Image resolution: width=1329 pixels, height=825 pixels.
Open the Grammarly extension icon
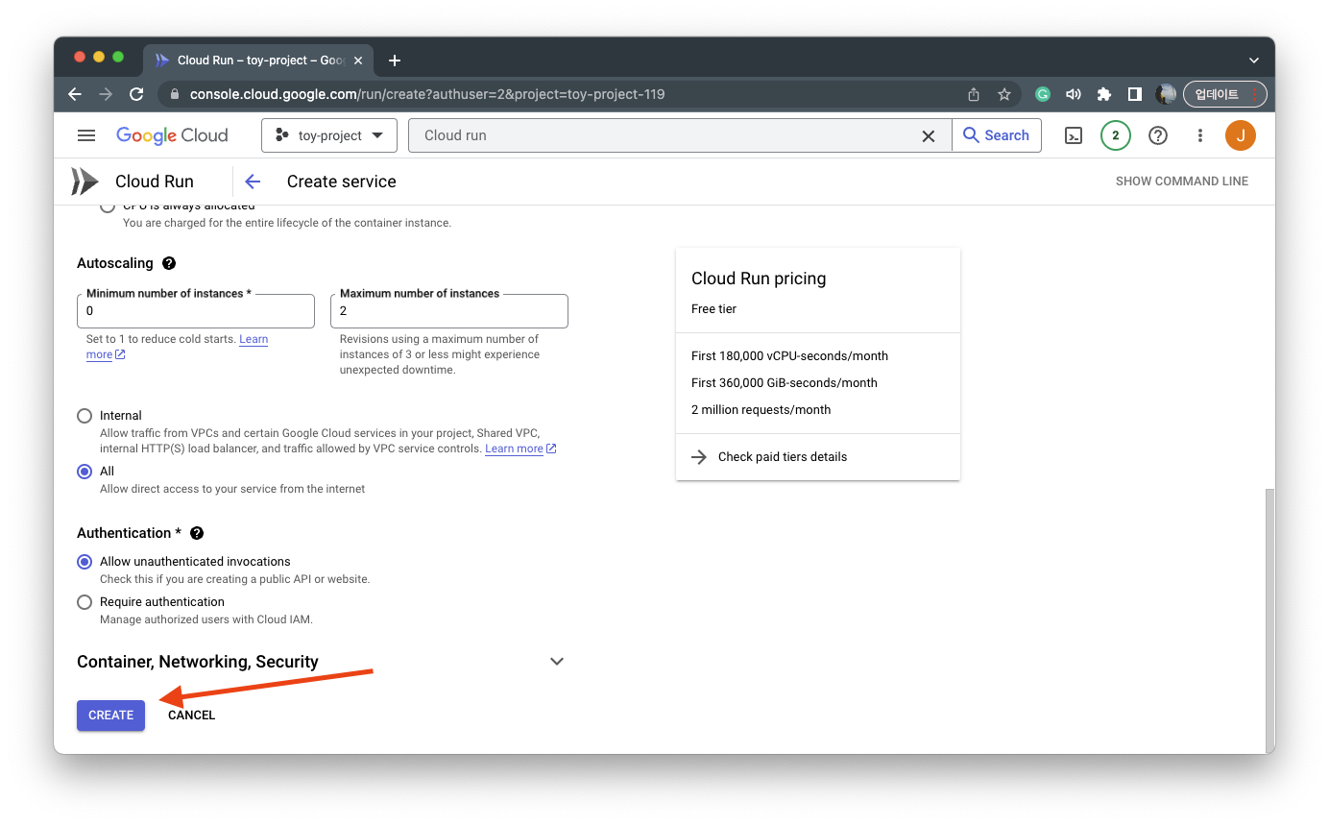tap(1043, 94)
